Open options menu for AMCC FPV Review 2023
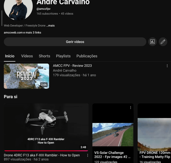 point(167,66)
